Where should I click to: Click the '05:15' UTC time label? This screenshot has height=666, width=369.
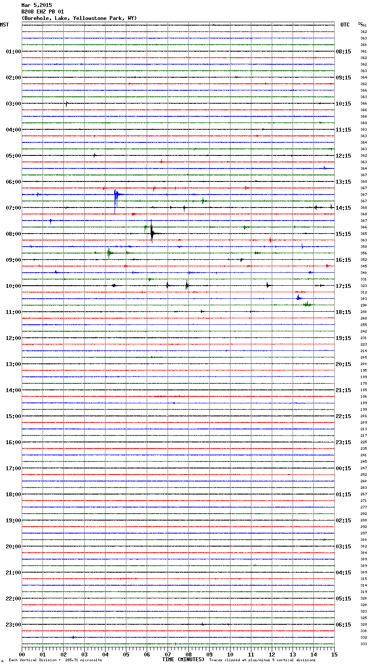tap(343, 599)
